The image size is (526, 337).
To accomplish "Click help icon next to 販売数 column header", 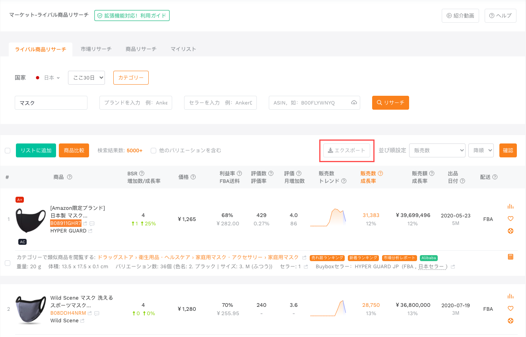I will 380,173.
